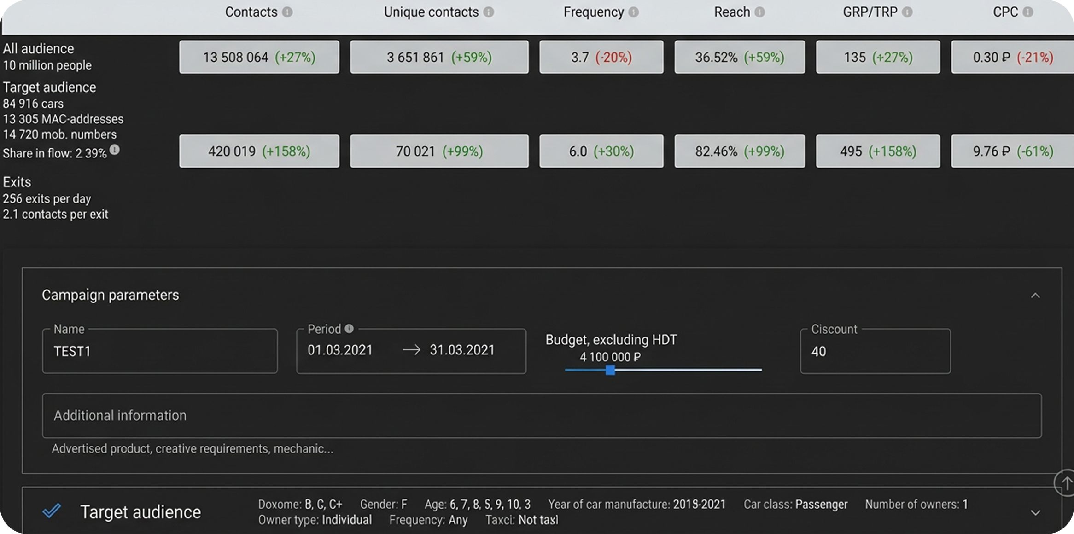Click the budget slider handle
Screen dimensions: 1074x534
(610, 370)
